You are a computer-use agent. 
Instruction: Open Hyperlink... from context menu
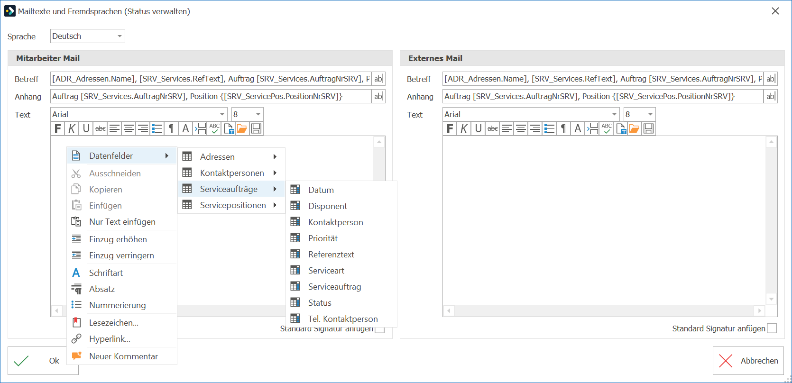click(x=122, y=339)
